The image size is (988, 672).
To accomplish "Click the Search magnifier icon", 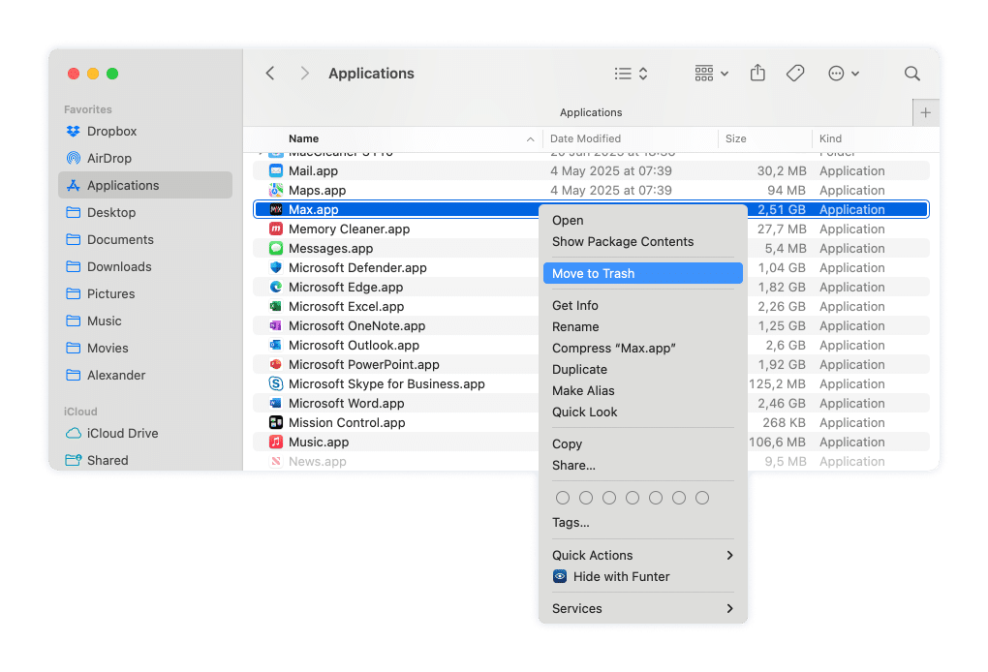I will click(x=911, y=74).
